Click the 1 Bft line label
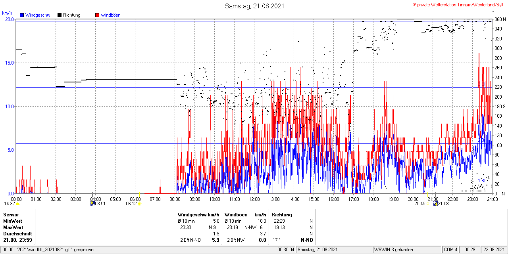This screenshot has width=508, height=254. pyautogui.click(x=482, y=180)
